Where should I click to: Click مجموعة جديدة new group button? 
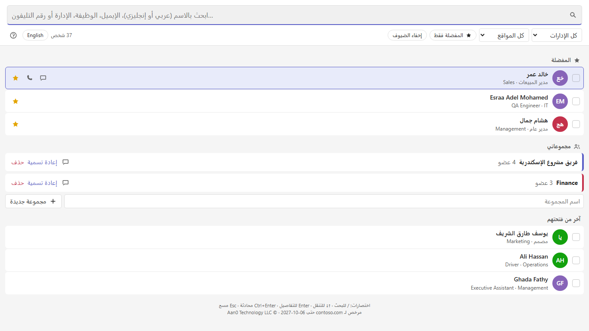[x=33, y=201]
